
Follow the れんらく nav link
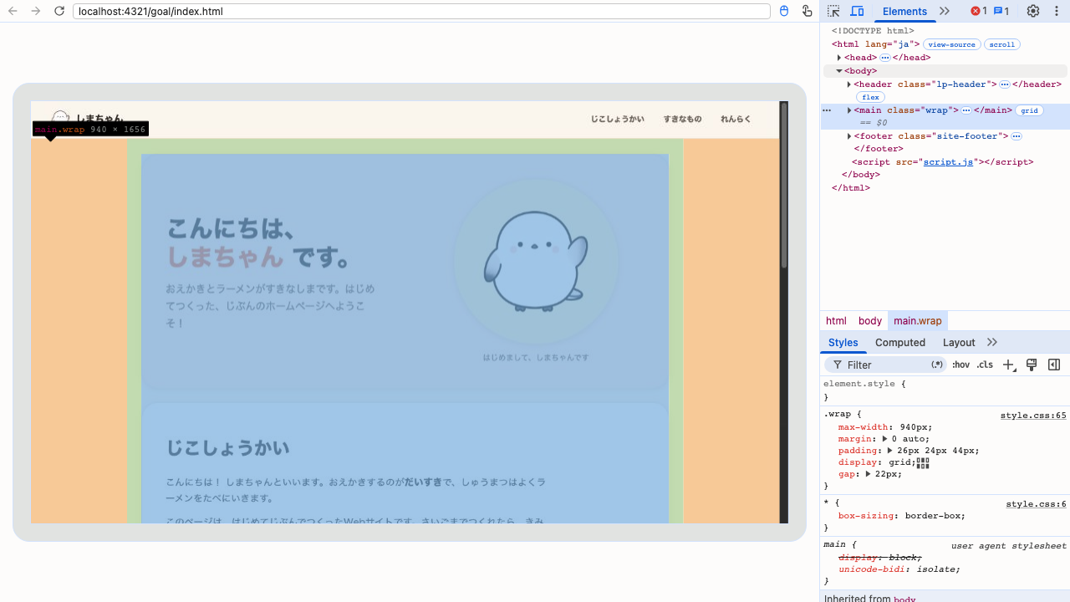736,120
